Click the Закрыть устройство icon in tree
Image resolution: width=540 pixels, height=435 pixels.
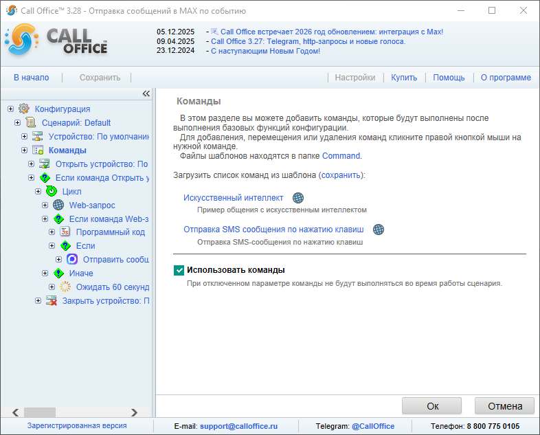pyautogui.click(x=52, y=301)
